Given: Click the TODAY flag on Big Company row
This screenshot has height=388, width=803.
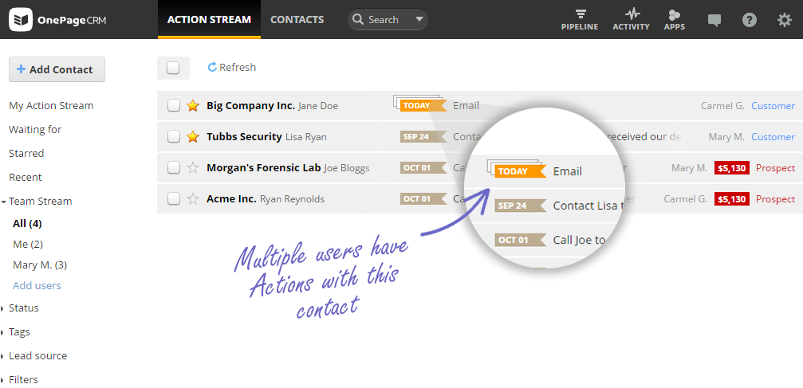Looking at the screenshot, I should tap(423, 106).
